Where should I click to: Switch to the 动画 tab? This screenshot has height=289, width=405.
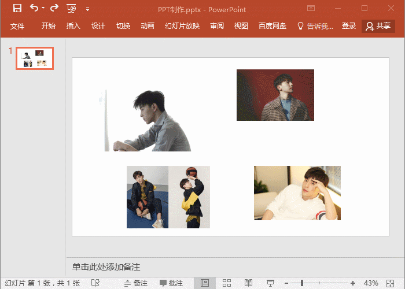148,26
